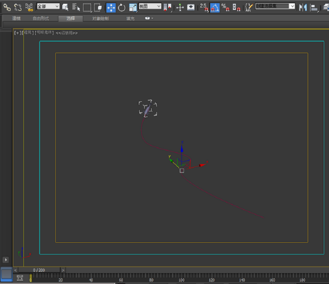The width and height of the screenshot is (329, 284).
Task: Click the red X axis gizmo arrow
Action: (203, 165)
